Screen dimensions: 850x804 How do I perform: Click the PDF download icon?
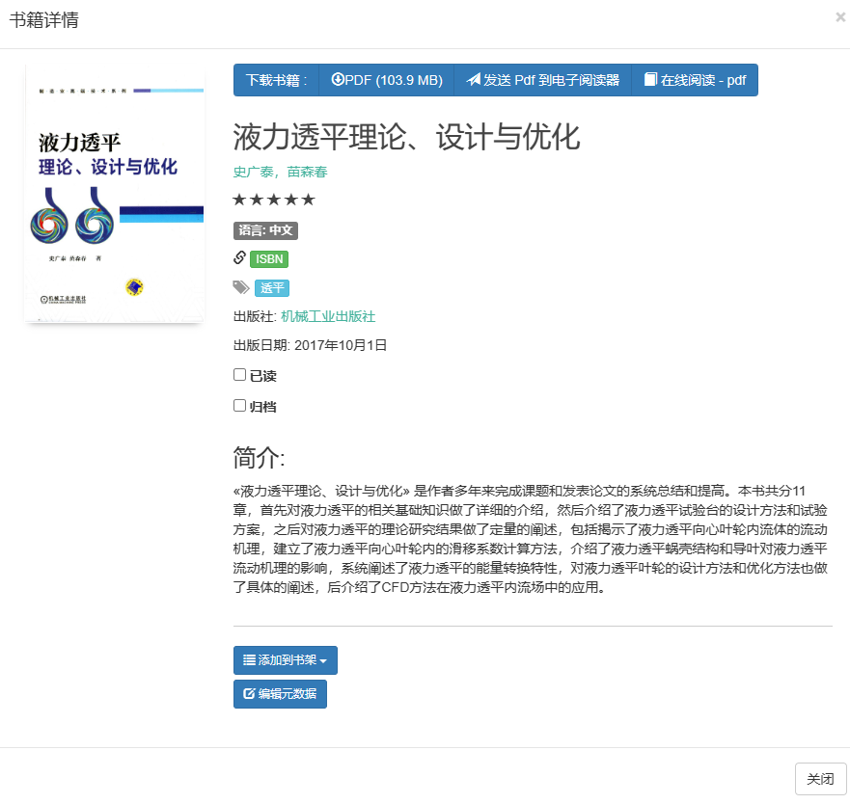coord(339,80)
